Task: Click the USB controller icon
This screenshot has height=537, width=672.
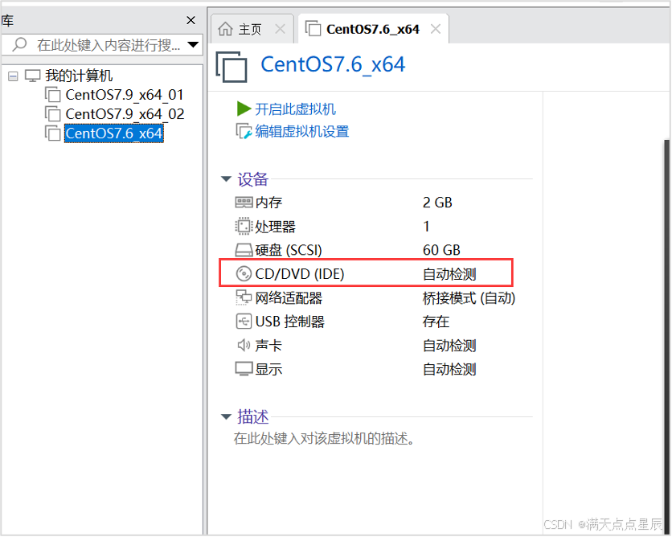Action: coord(244,321)
